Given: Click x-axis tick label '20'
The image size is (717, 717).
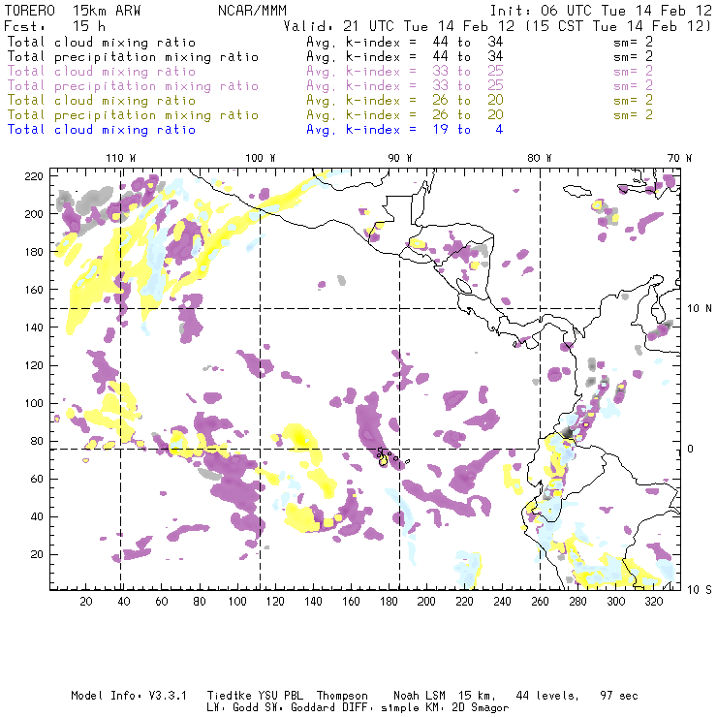Looking at the screenshot, I should pyautogui.click(x=86, y=602).
